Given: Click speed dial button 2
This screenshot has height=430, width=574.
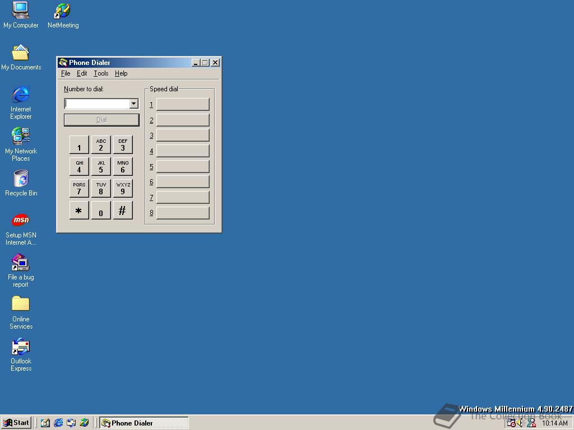Looking at the screenshot, I should click(183, 120).
